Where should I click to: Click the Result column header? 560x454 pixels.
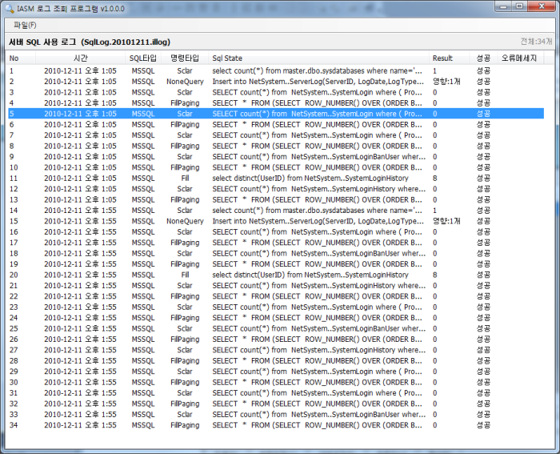(442, 58)
